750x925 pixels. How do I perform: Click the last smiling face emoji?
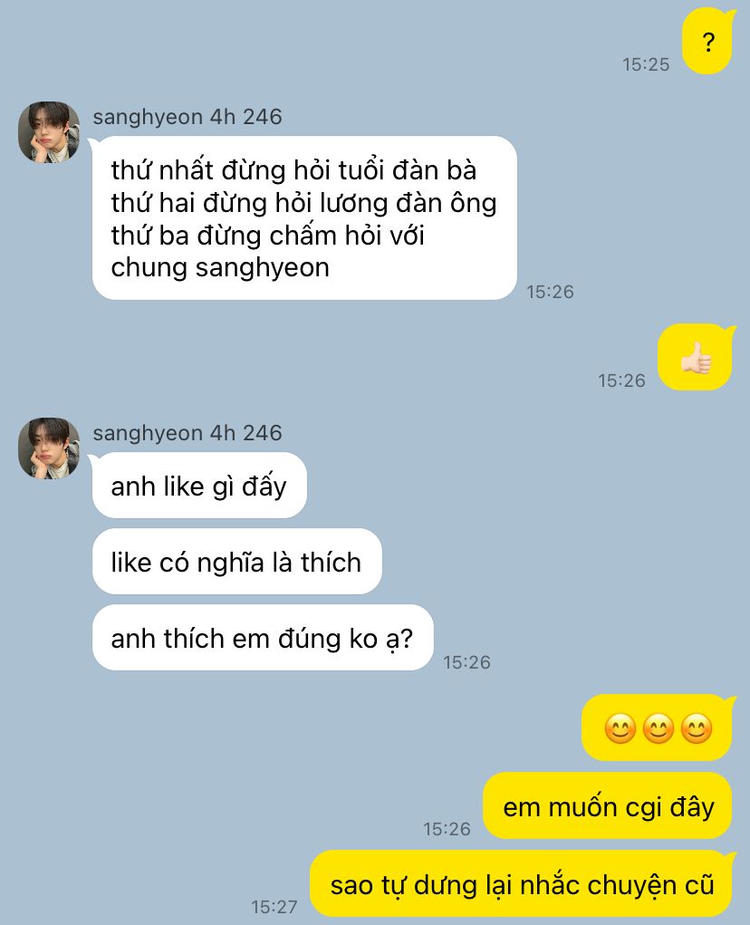tap(697, 728)
